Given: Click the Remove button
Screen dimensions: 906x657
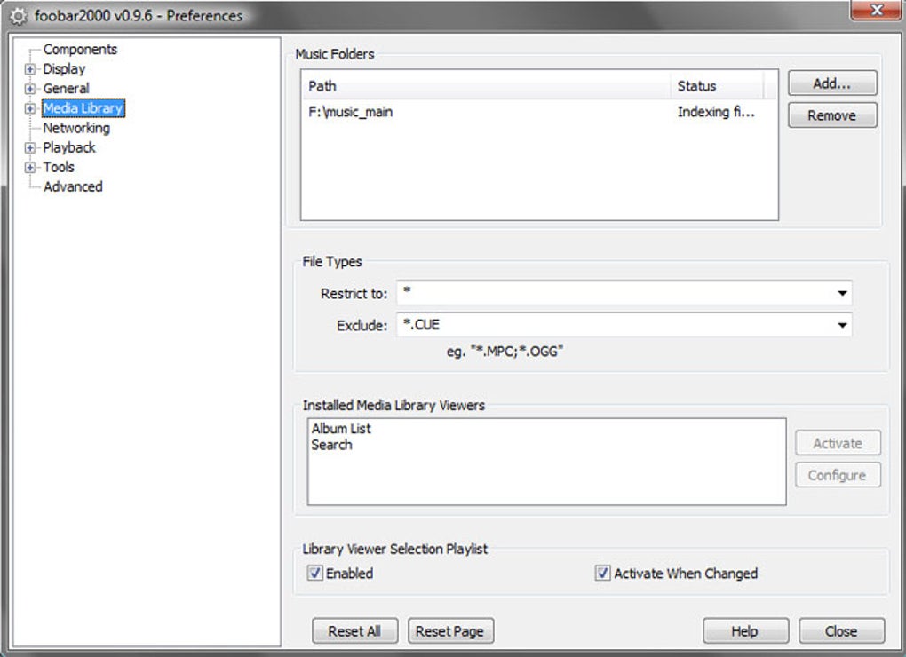Looking at the screenshot, I should (832, 115).
